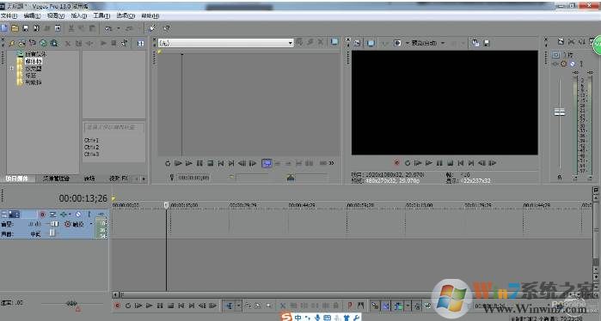Open the What's This help icon
601x321 pixels.
pos(166,28)
